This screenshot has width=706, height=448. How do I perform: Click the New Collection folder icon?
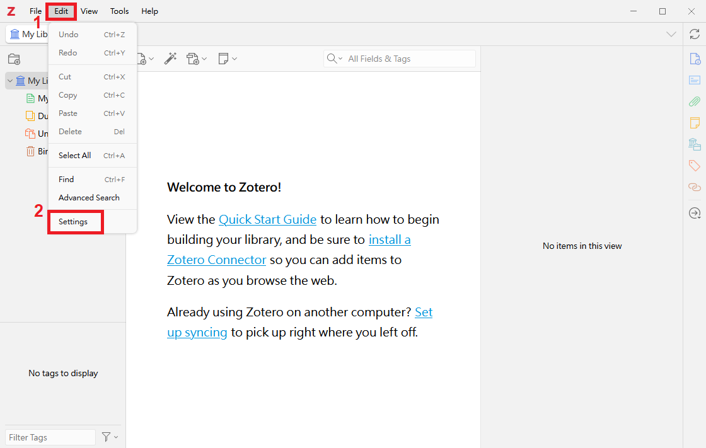[14, 59]
